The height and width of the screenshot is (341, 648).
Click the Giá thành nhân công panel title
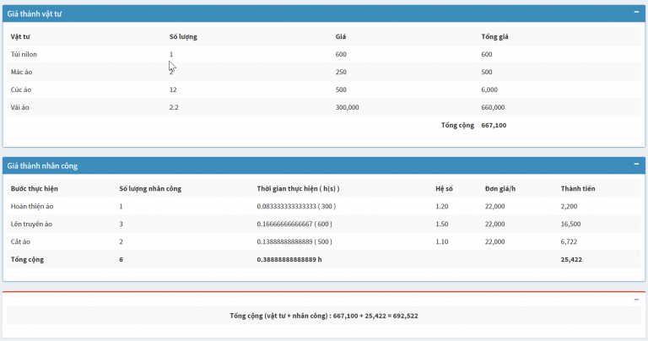coord(42,165)
